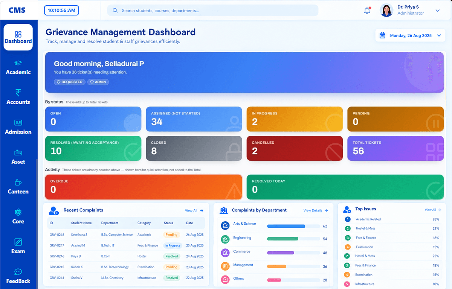Open the Monday, 26 Aug 2025 date dropdown
452x289 pixels.
coord(410,35)
